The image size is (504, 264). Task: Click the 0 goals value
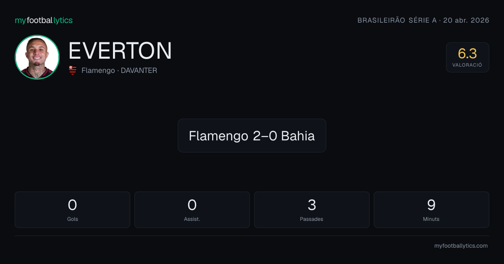tap(72, 205)
